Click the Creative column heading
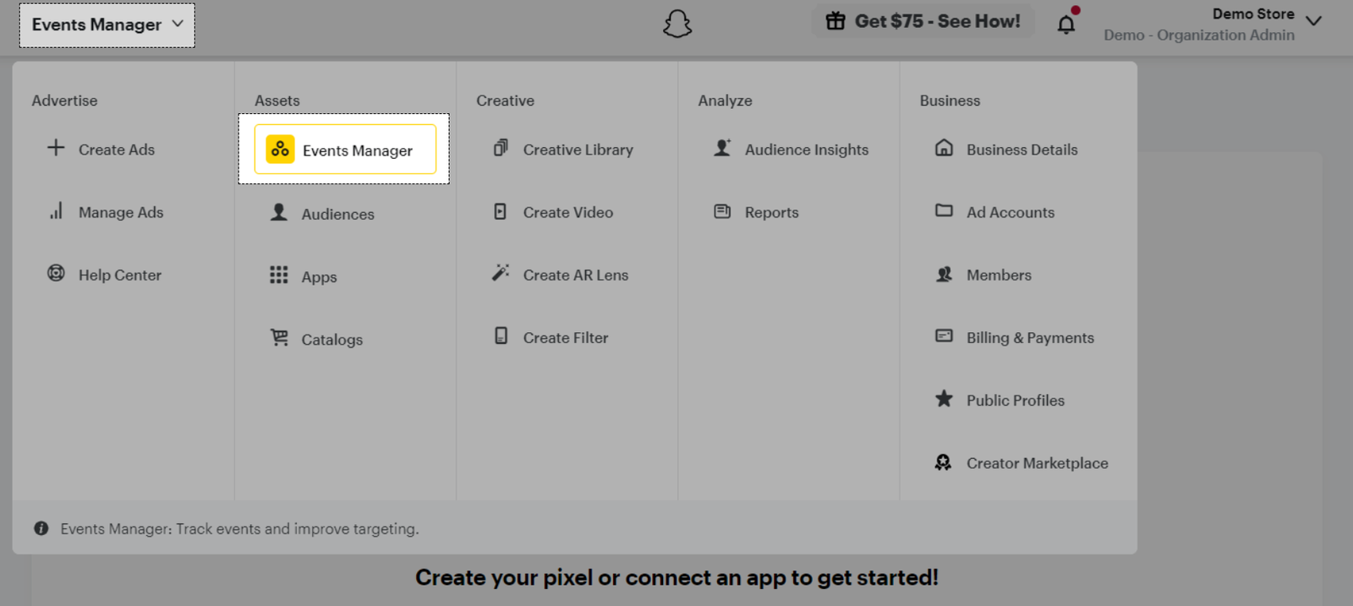The height and width of the screenshot is (606, 1353). 506,101
